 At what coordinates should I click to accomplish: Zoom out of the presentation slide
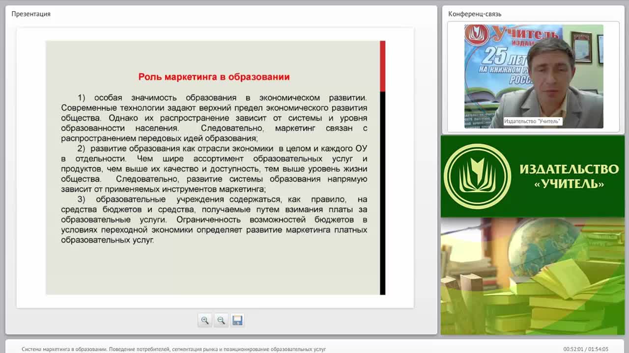click(221, 320)
